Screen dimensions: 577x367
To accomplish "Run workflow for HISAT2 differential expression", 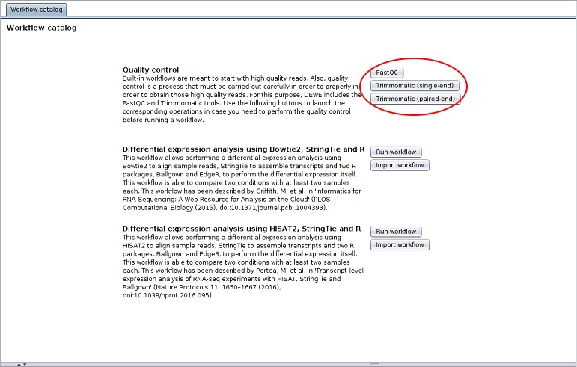I will tap(397, 232).
